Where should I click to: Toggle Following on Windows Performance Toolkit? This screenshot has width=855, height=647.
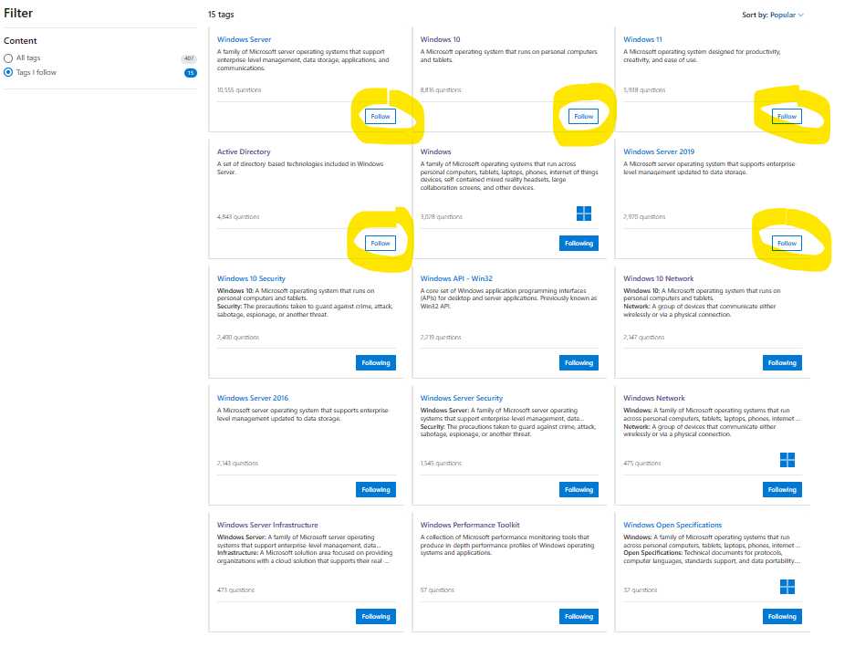pyautogui.click(x=579, y=617)
